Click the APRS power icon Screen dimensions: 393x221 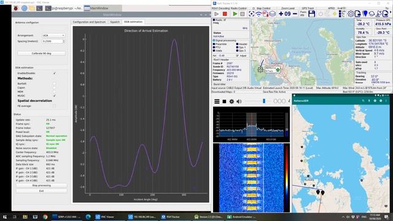coord(321,14)
